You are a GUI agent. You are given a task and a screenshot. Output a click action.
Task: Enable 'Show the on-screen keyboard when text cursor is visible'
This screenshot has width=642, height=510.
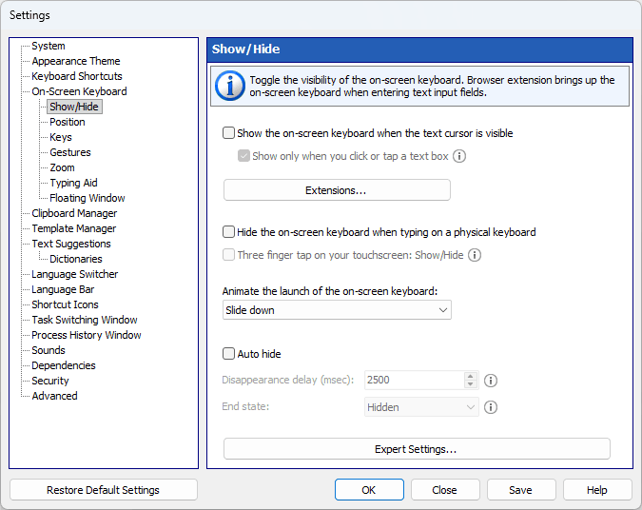pos(228,133)
